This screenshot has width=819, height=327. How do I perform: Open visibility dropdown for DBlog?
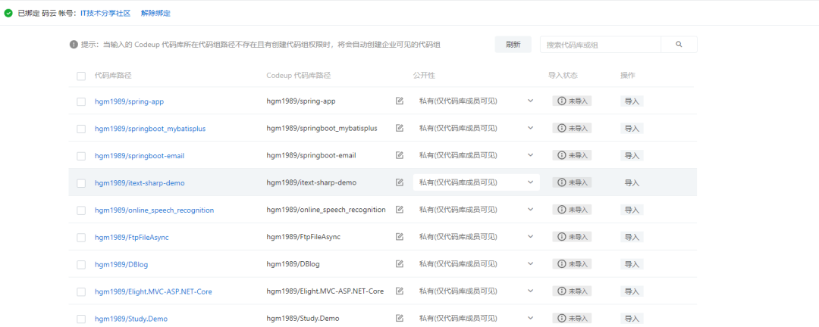[476, 263]
